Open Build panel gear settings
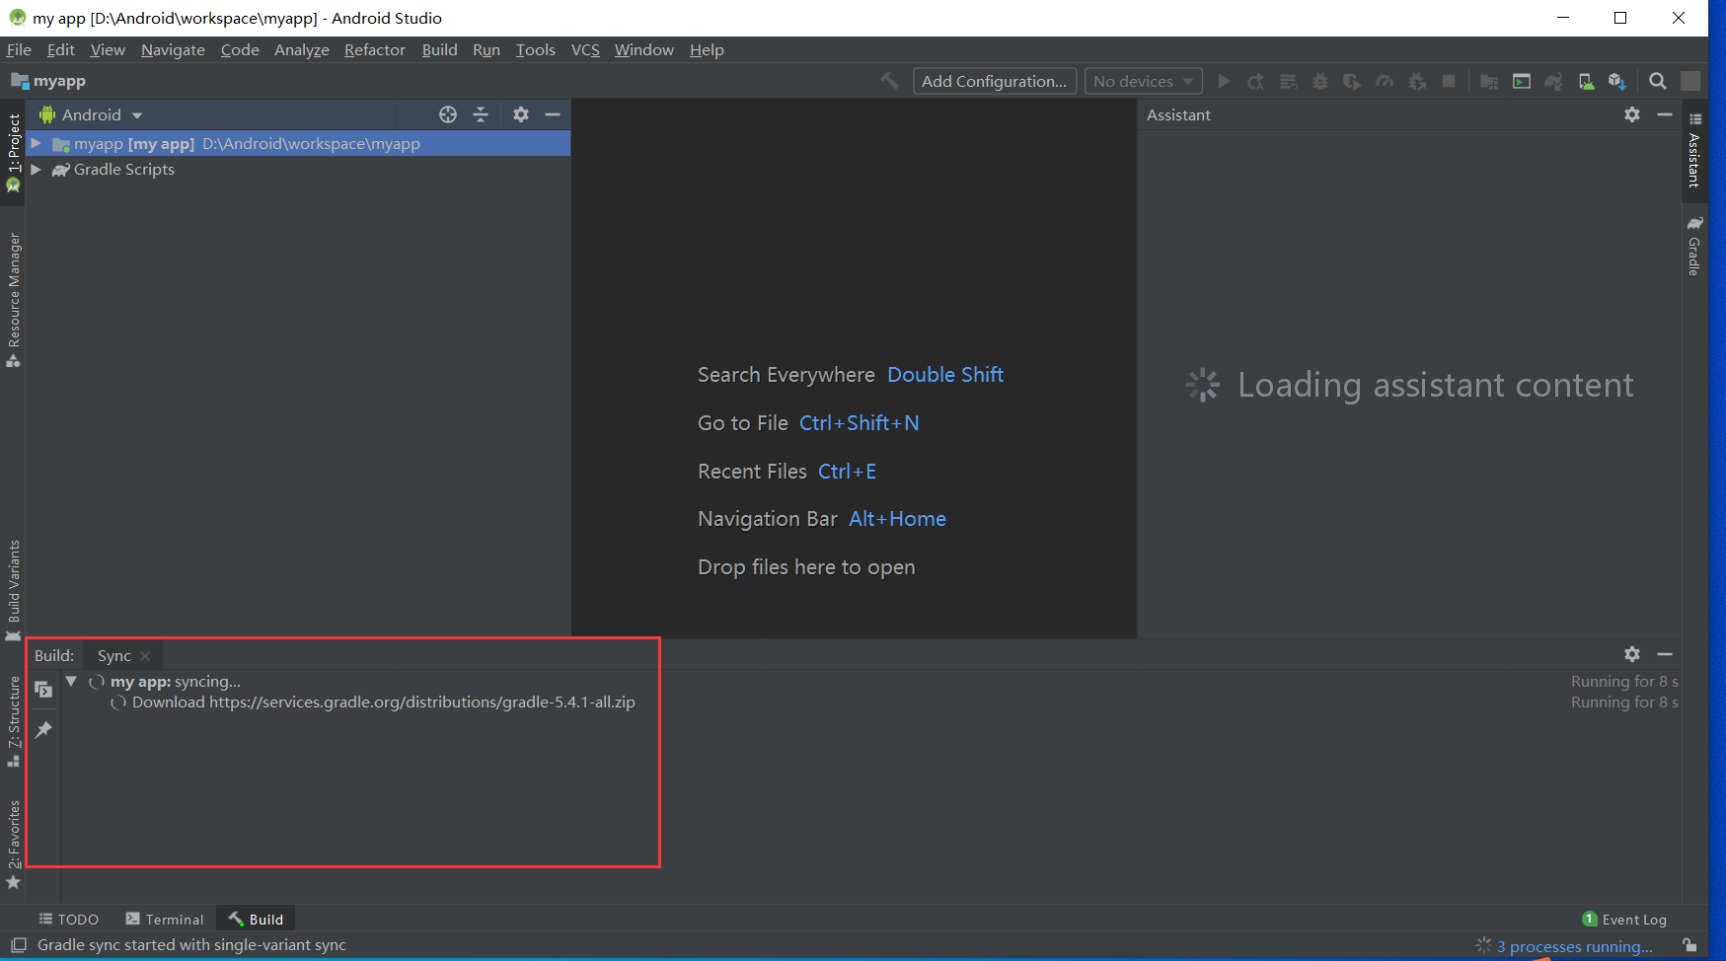The width and height of the screenshot is (1726, 961). coord(1632,654)
